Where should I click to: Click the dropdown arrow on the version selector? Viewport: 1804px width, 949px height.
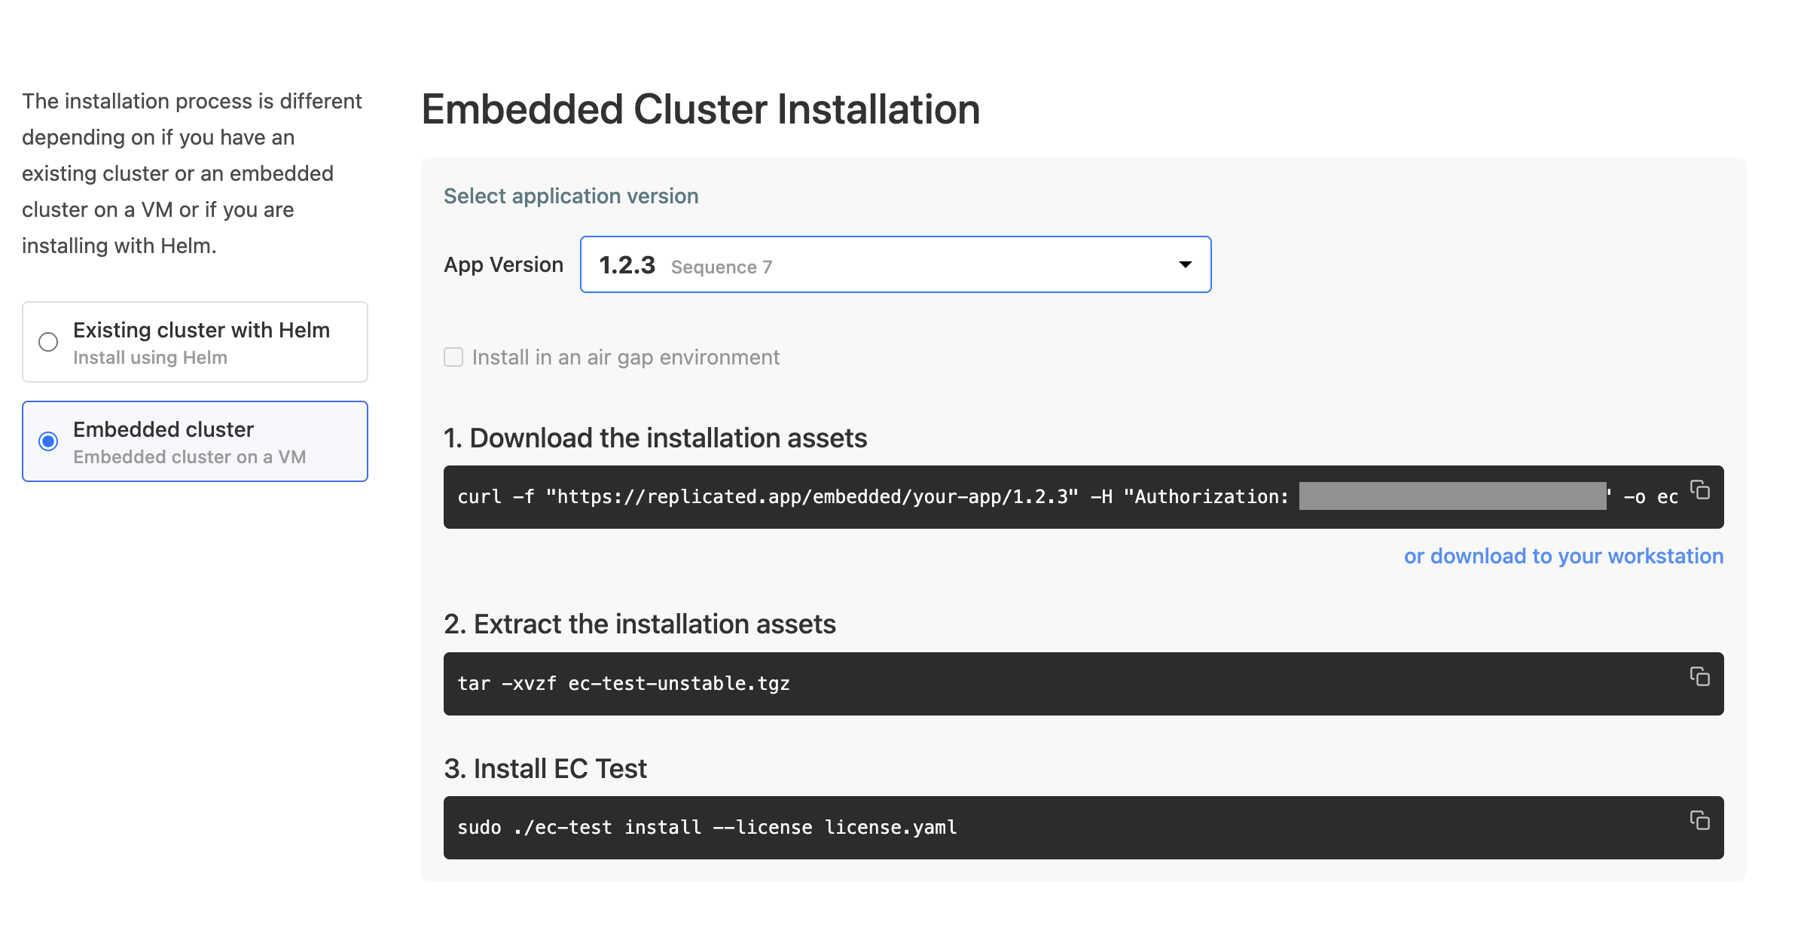pyautogui.click(x=1184, y=264)
